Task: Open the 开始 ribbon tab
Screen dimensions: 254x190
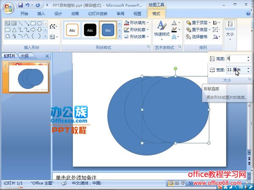Action: click(x=24, y=14)
